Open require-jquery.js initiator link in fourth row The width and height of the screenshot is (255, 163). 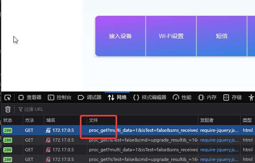[x=219, y=159]
